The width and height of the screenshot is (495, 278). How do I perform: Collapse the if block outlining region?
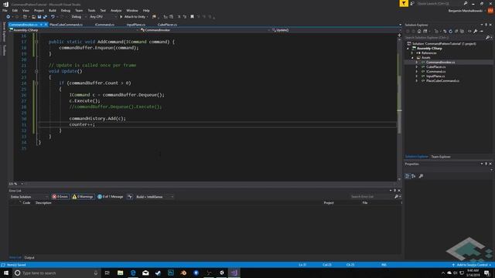point(36,83)
